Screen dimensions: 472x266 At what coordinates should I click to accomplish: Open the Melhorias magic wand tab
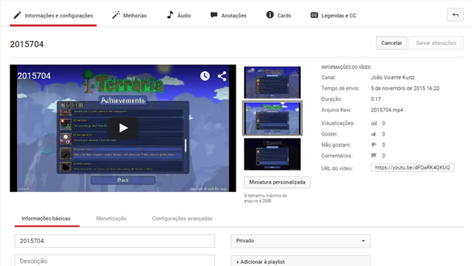(x=129, y=15)
